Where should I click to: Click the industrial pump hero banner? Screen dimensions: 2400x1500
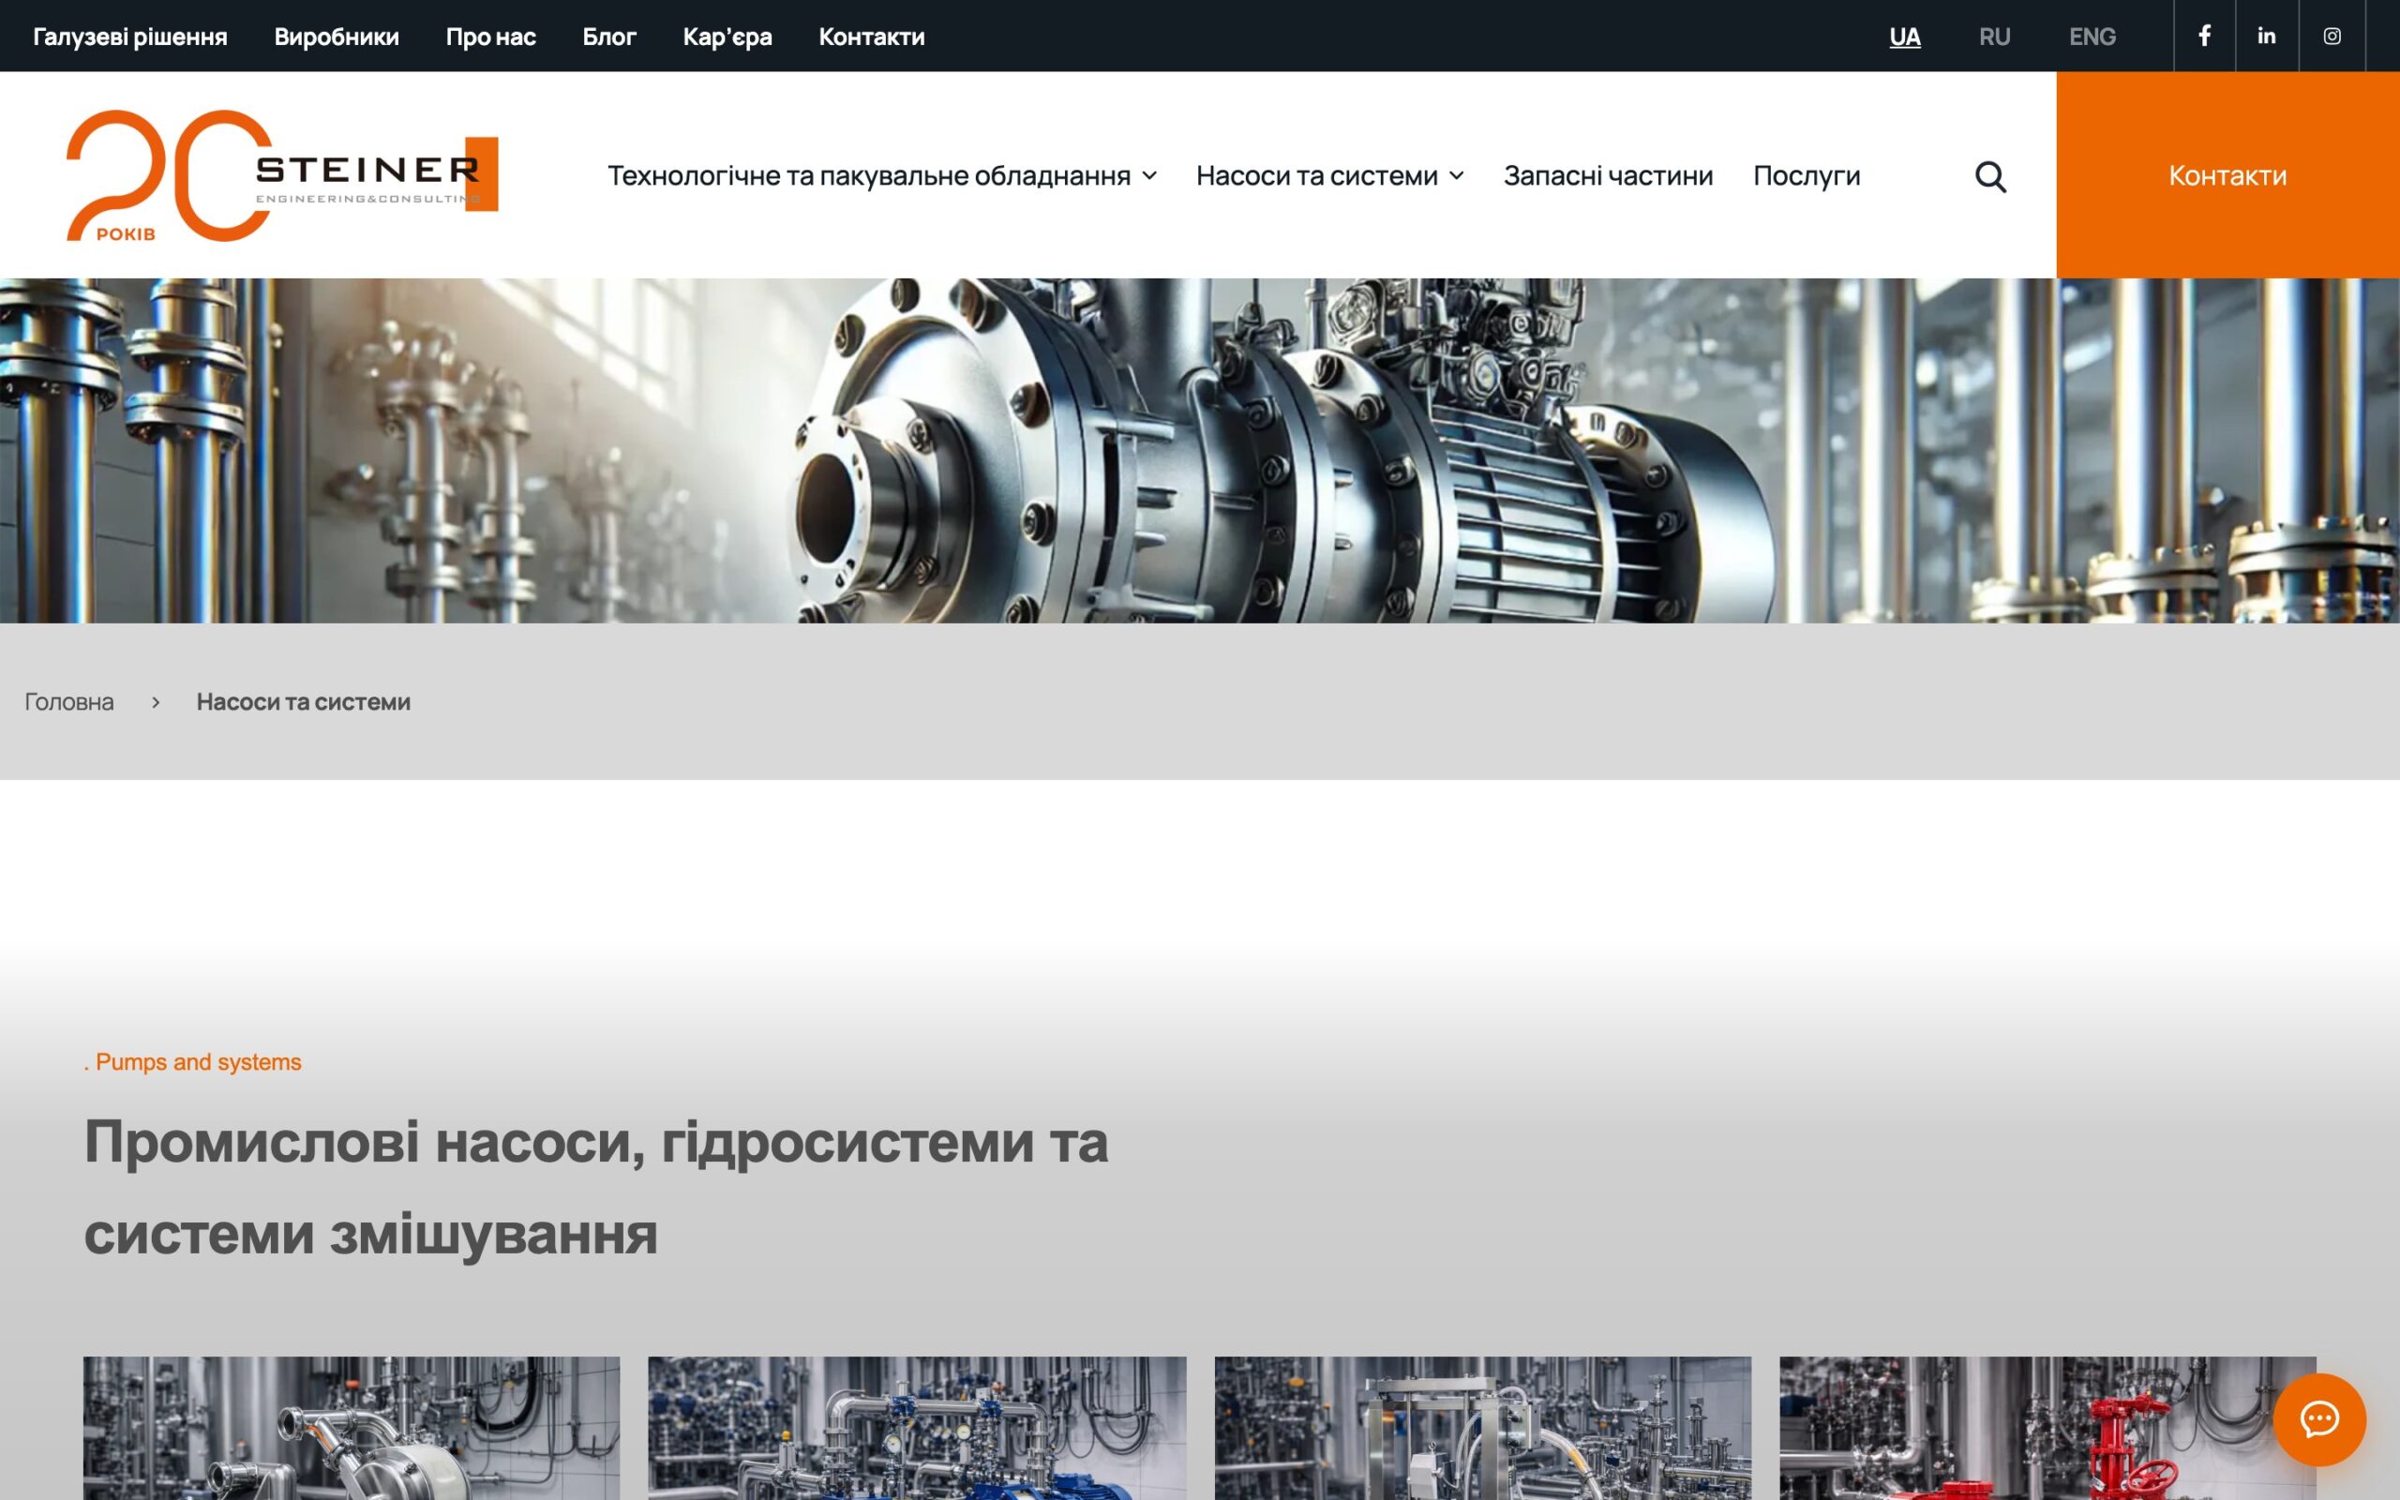(x=1200, y=450)
